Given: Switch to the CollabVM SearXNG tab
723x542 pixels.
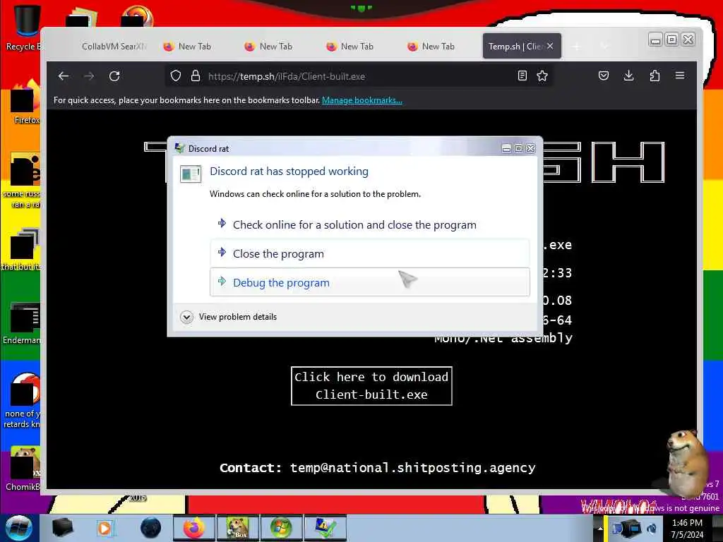Looking at the screenshot, I should 114,46.
